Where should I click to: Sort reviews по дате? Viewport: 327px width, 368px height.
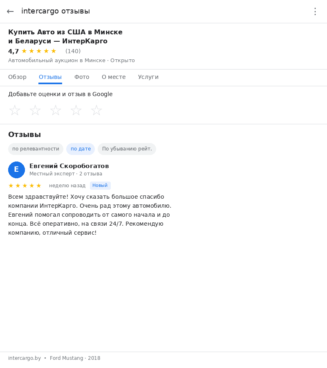tap(81, 149)
